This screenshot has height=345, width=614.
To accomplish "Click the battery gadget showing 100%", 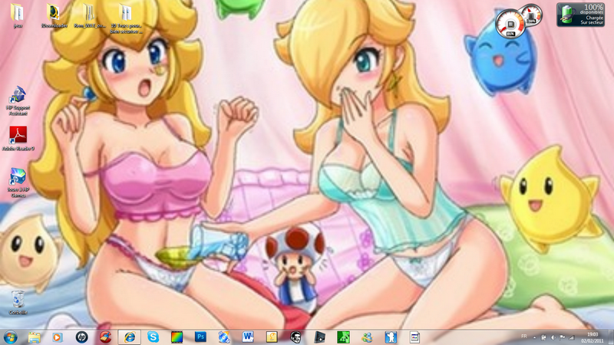I will 581,15.
